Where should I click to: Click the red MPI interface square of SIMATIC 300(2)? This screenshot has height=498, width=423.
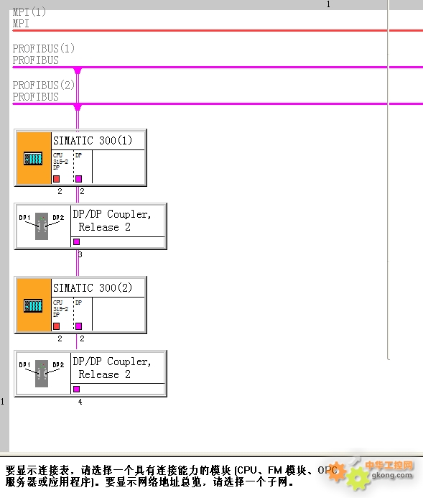coord(57,326)
